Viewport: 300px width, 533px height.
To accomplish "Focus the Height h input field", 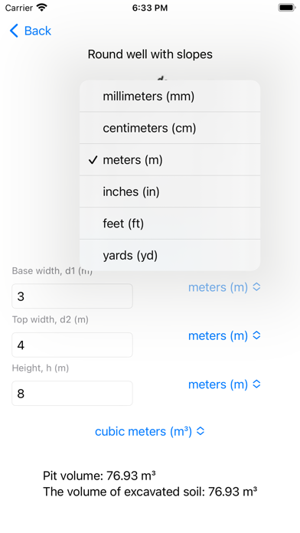I will [x=72, y=394].
